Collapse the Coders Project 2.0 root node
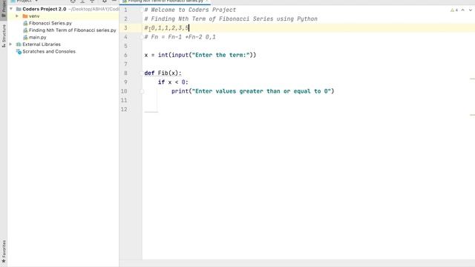This screenshot has width=475, height=267. [11, 9]
